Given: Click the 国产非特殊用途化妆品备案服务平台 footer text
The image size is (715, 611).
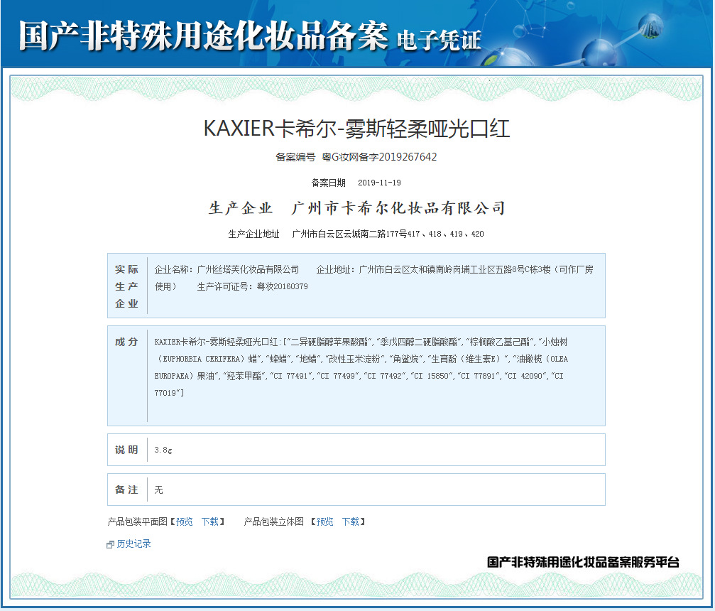Looking at the screenshot, I should 583,562.
